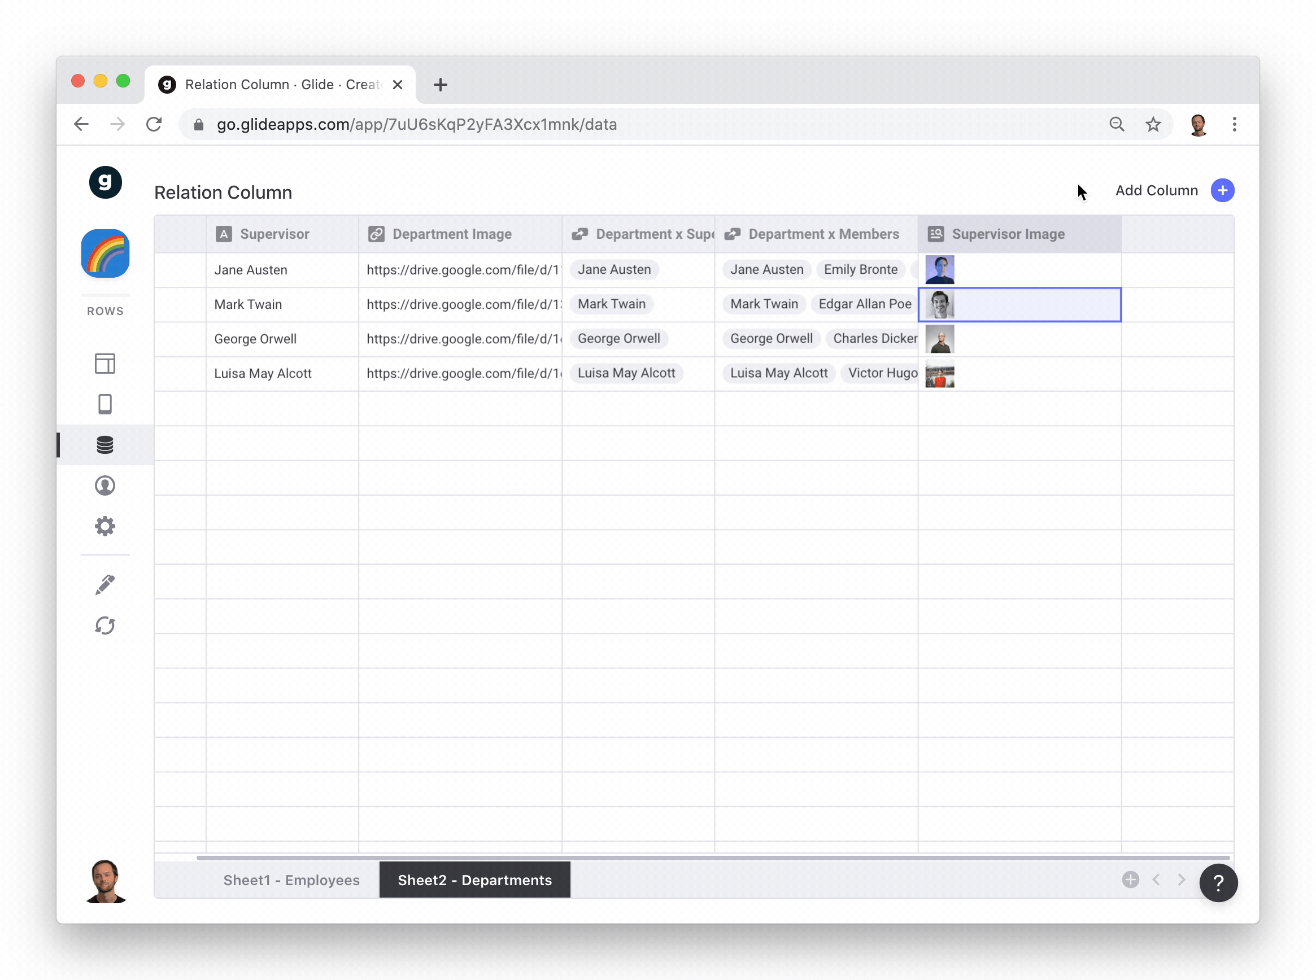Switch to Sheet1 - Employees tab

coord(291,880)
